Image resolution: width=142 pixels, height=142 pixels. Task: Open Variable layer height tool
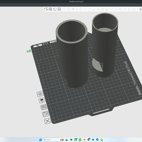tap(73, 9)
